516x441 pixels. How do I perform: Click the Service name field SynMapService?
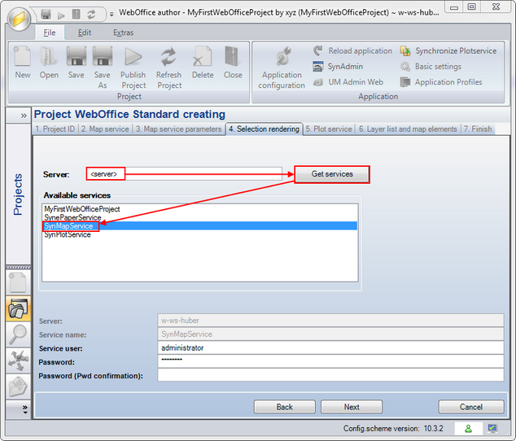pos(330,334)
